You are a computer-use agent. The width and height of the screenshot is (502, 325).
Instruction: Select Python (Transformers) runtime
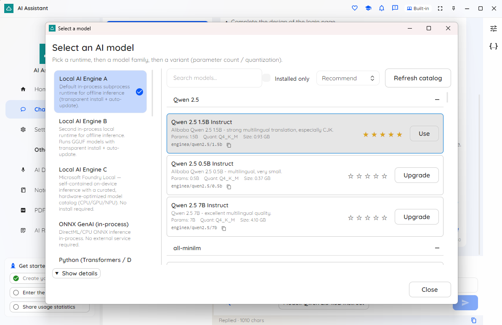point(100,260)
